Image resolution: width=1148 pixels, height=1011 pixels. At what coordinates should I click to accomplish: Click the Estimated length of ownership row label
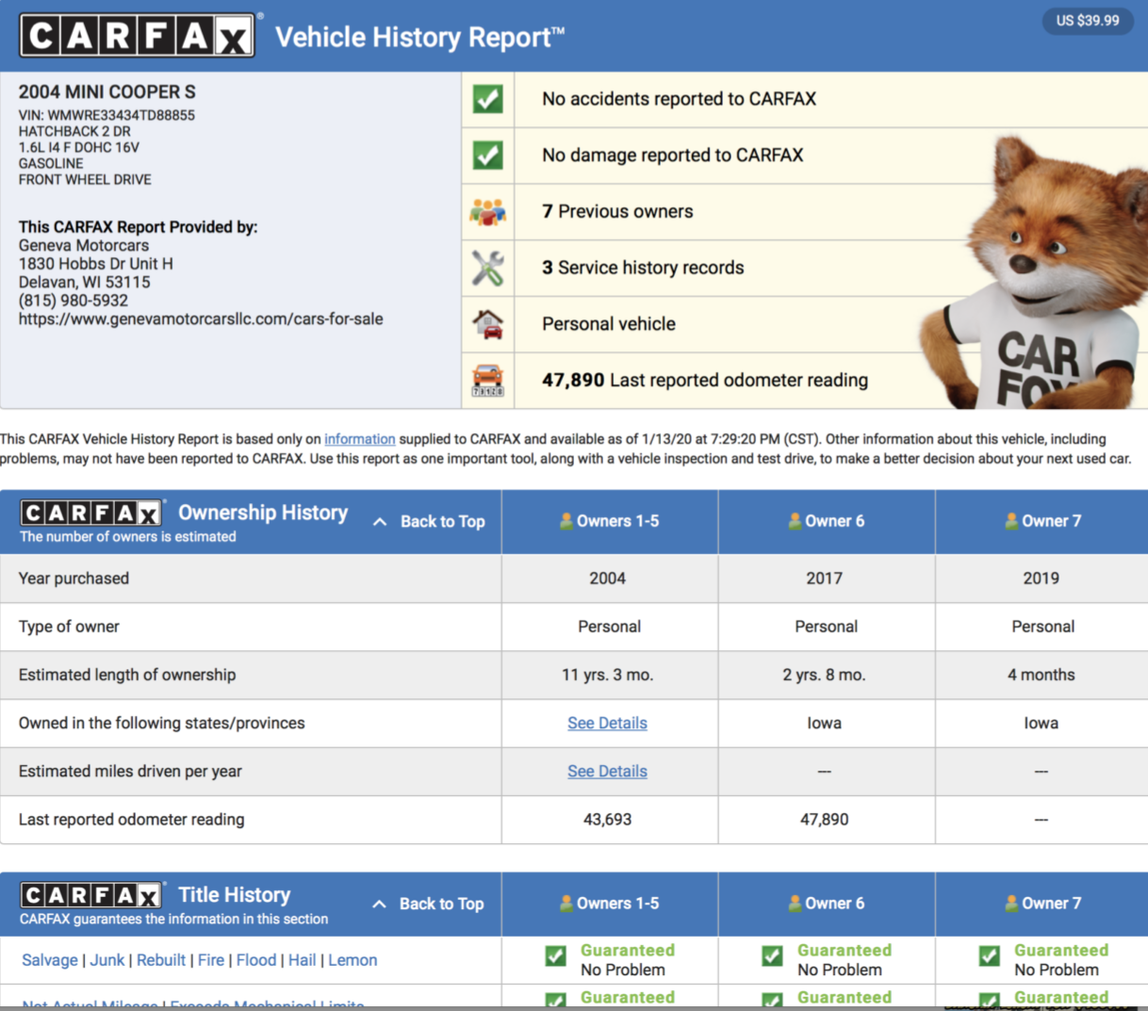(x=127, y=675)
